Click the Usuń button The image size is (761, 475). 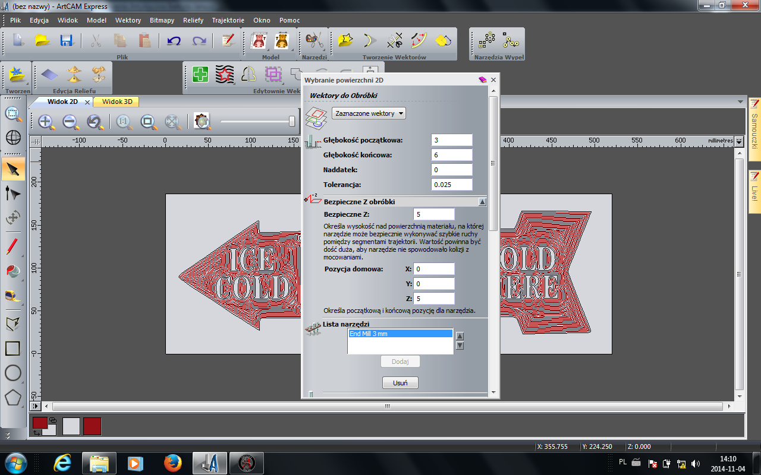click(400, 383)
